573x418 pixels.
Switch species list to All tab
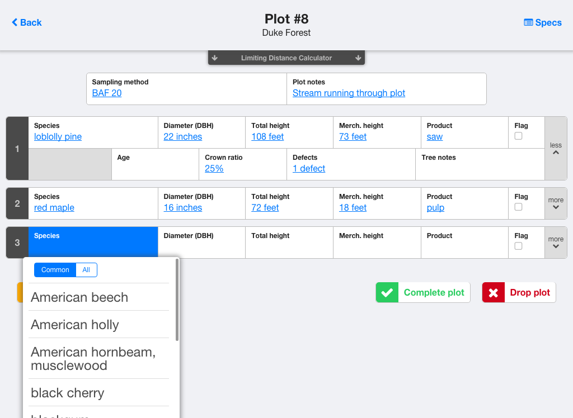[86, 270]
